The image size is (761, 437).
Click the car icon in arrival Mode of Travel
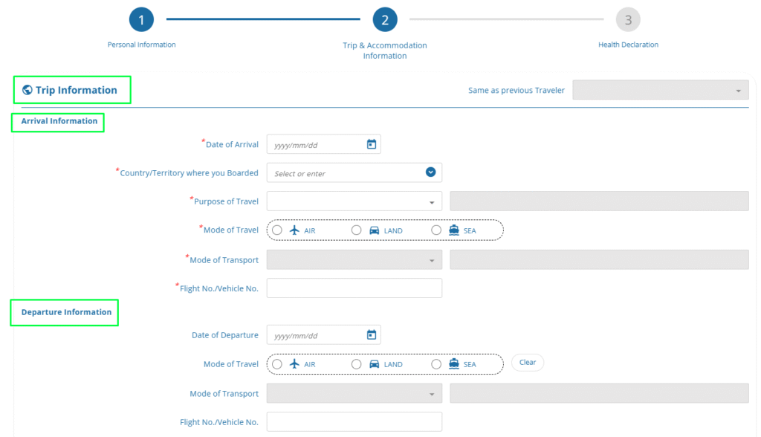pyautogui.click(x=375, y=230)
